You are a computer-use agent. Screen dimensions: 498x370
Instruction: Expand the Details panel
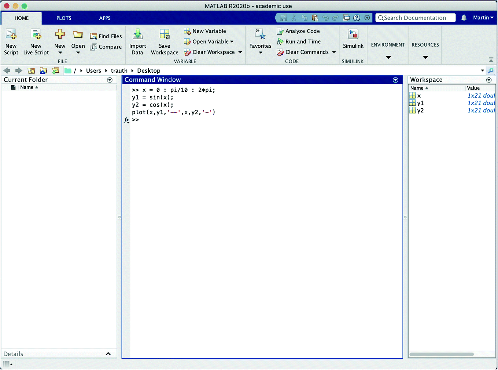(108, 354)
